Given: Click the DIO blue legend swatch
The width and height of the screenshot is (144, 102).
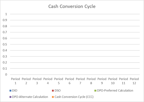Looking at the screenshot, I should pos(10,91).
